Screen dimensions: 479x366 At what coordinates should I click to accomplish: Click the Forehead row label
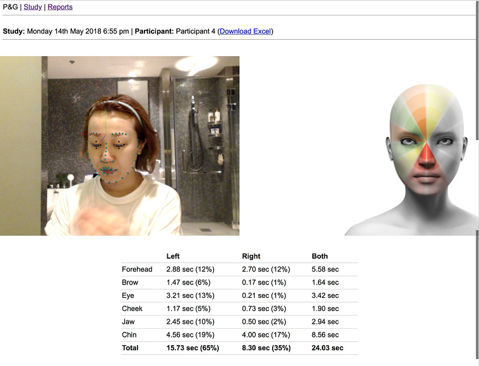point(137,269)
